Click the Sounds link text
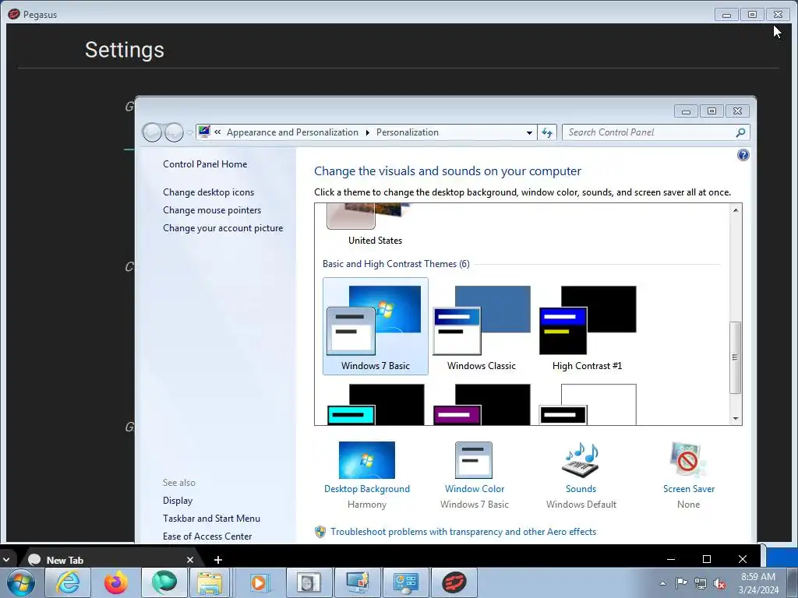Screen dimensions: 798x598 click(581, 489)
